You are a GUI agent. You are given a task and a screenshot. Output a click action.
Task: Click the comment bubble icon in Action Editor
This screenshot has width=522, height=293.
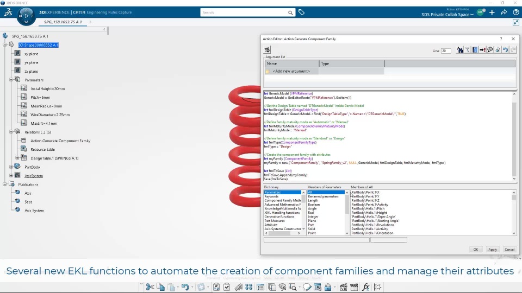click(490, 50)
